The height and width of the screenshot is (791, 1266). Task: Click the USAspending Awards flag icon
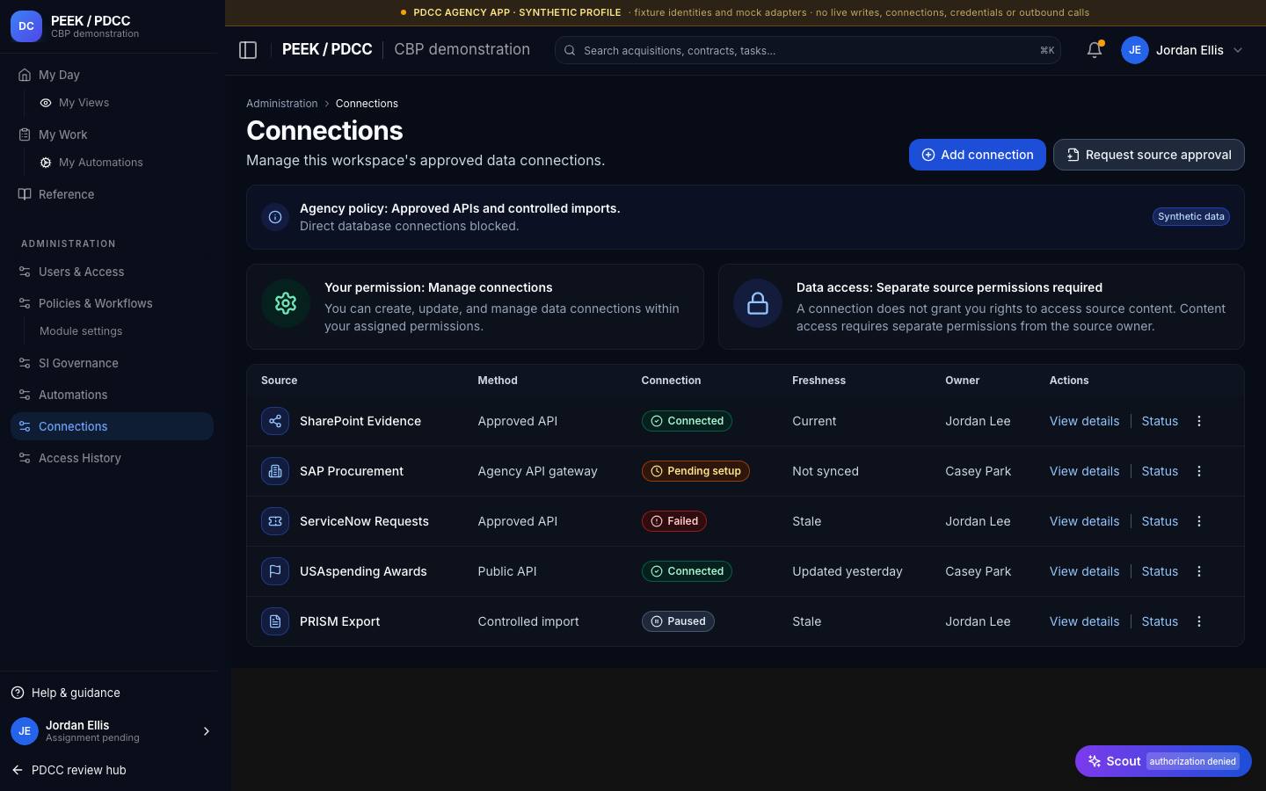[275, 571]
